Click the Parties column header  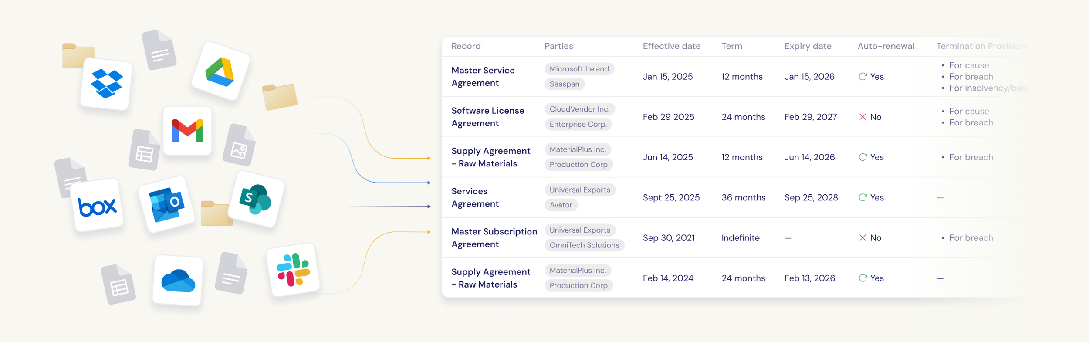coord(559,46)
